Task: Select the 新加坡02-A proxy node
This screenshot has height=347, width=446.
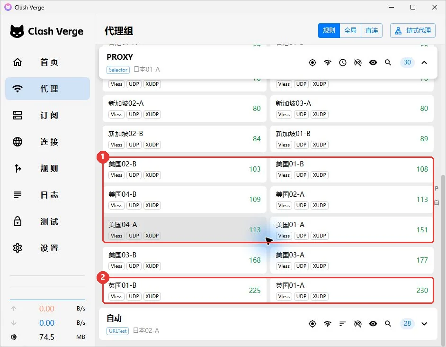Action: coord(185,109)
